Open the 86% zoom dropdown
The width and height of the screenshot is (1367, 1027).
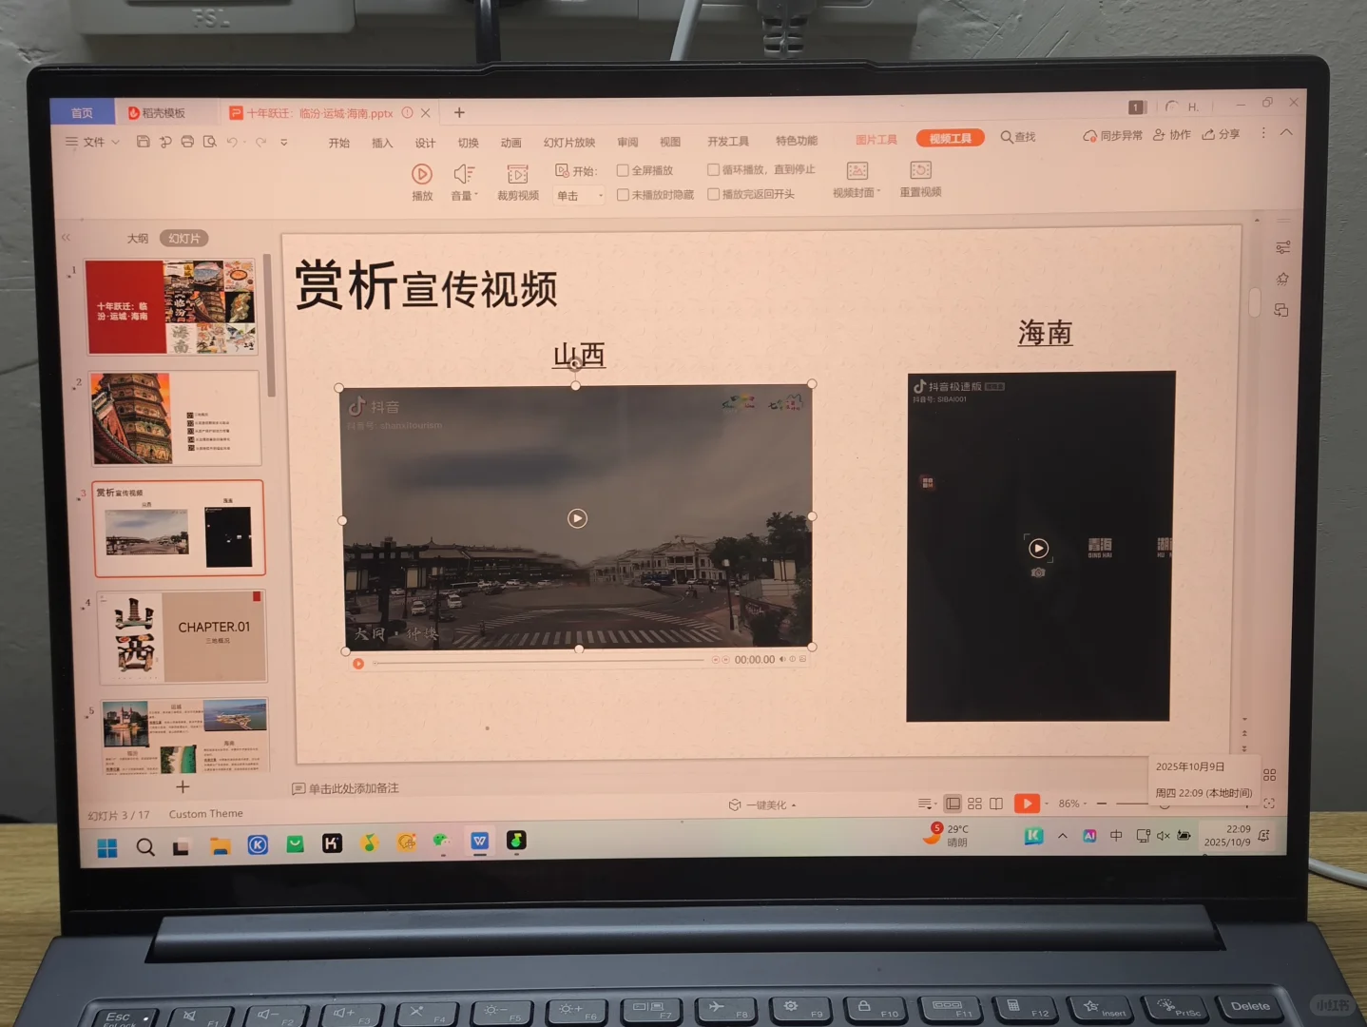pos(1072,804)
